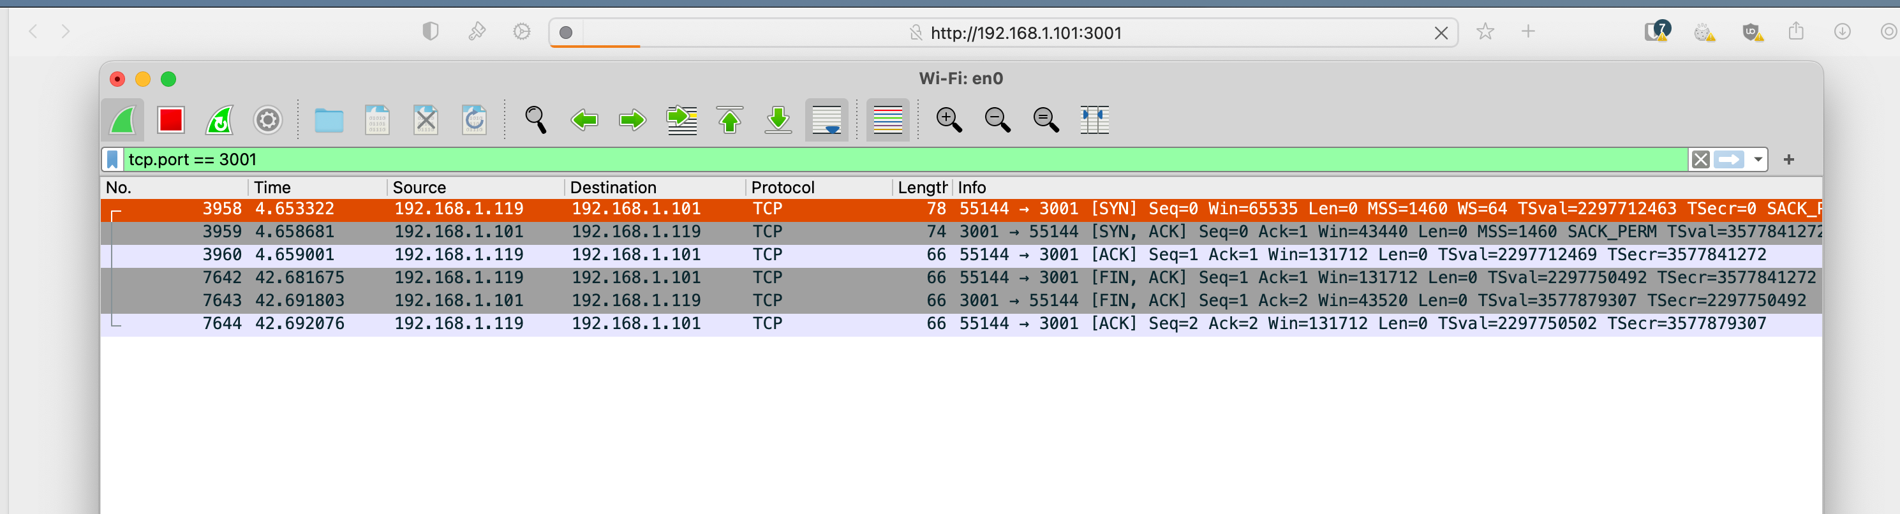Start capturing packets with shark fin icon

pyautogui.click(x=123, y=119)
